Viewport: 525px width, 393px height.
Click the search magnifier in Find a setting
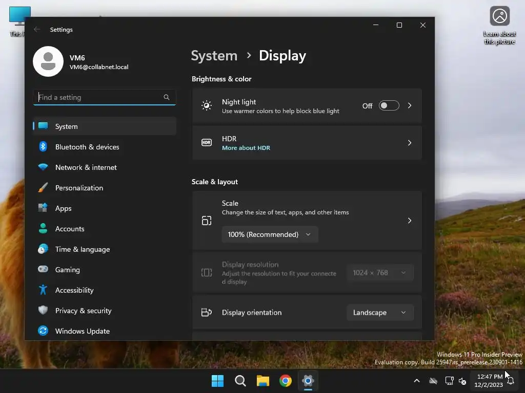(x=167, y=97)
